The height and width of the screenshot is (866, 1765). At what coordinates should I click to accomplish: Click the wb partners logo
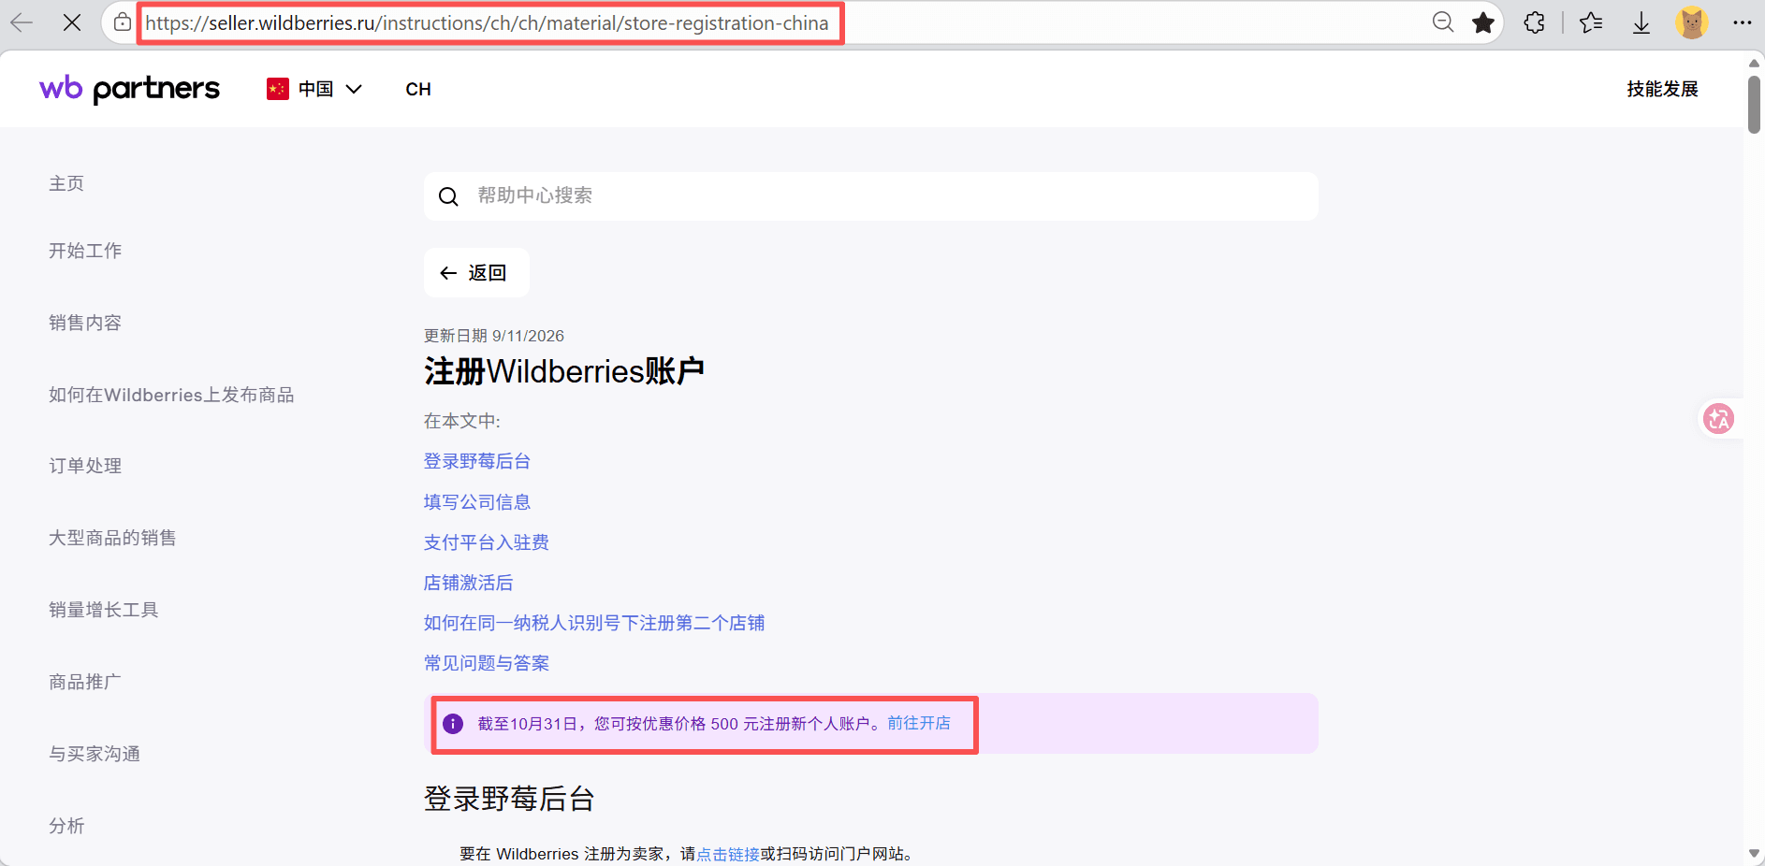(129, 89)
